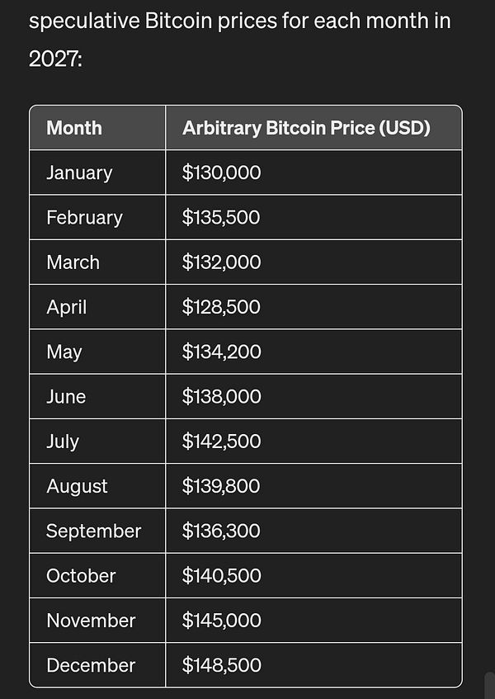Screen dimensions: 495x699
Task: Select the May month cell
Action: [64, 352]
